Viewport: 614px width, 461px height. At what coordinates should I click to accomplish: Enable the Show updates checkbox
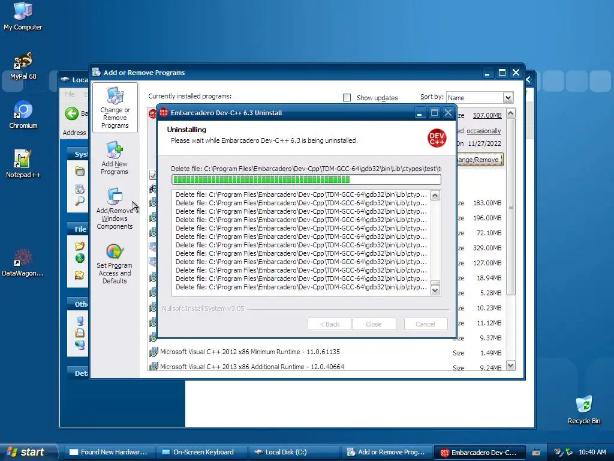(x=347, y=98)
